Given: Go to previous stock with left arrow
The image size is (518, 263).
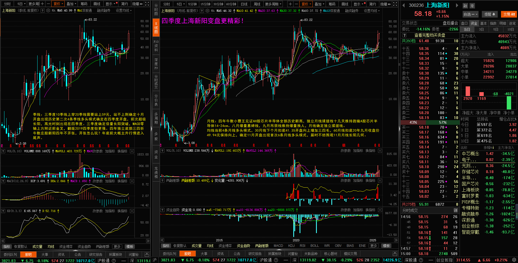Looking at the screenshot, I should (x=404, y=5).
